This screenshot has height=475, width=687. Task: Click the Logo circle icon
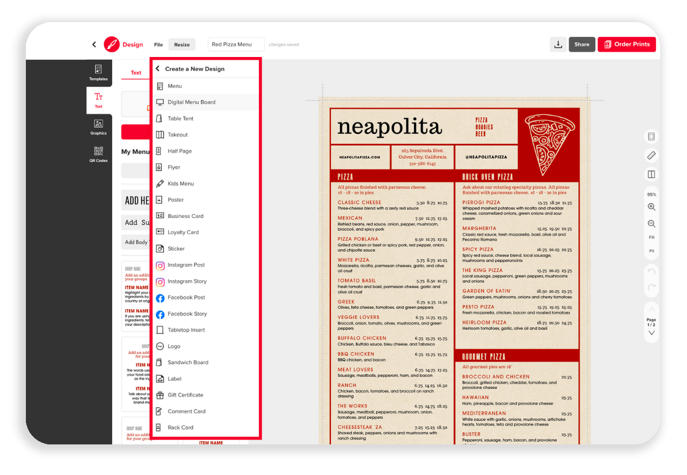tap(160, 346)
